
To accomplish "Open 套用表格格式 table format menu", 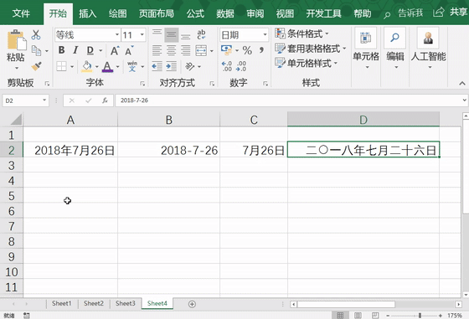I will 311,48.
